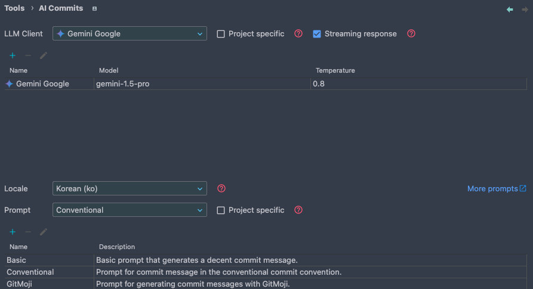Go to Tools in the breadcrumb
The width and height of the screenshot is (533, 289).
coord(14,8)
